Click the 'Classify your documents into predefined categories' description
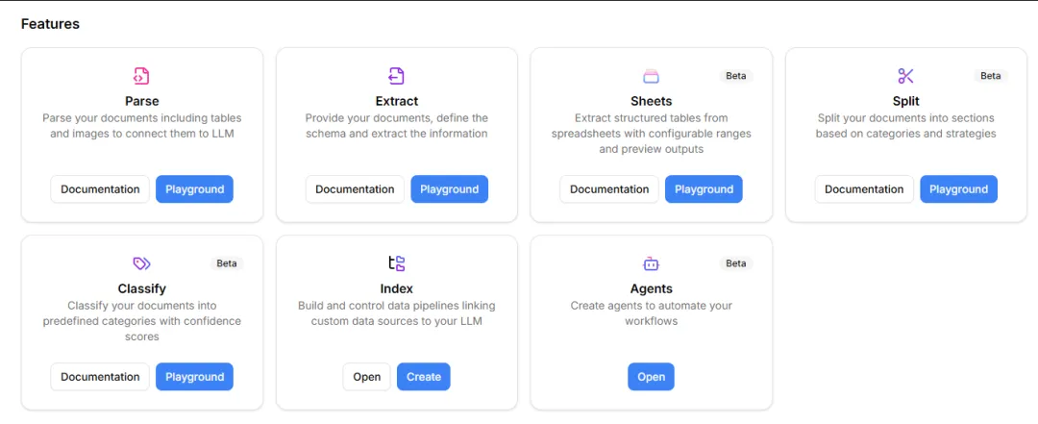1038x424 pixels. point(141,321)
